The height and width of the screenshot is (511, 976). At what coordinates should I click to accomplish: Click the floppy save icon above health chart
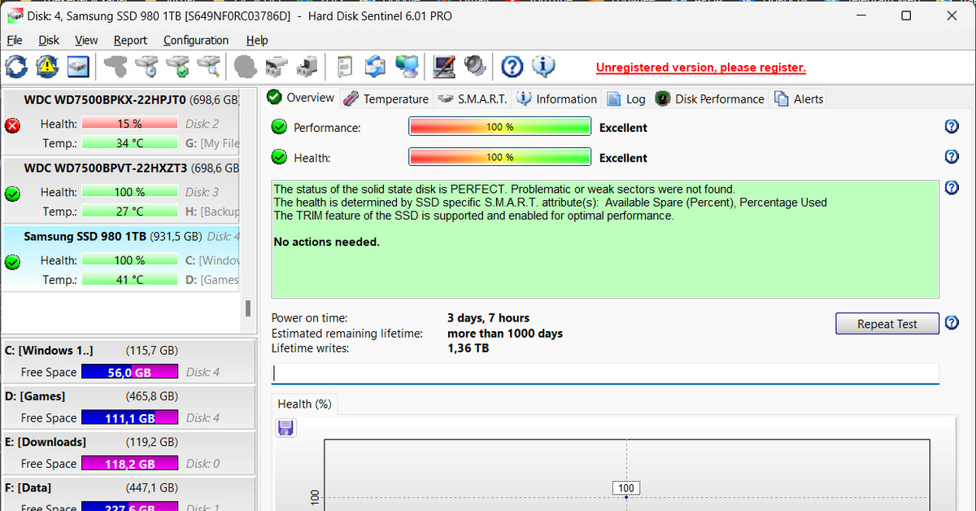click(285, 428)
